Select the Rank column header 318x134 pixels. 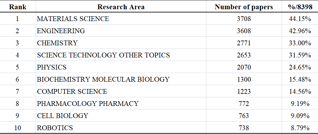[18, 7]
